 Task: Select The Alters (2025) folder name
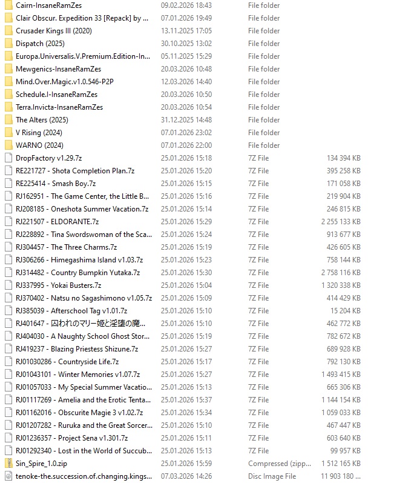(42, 120)
